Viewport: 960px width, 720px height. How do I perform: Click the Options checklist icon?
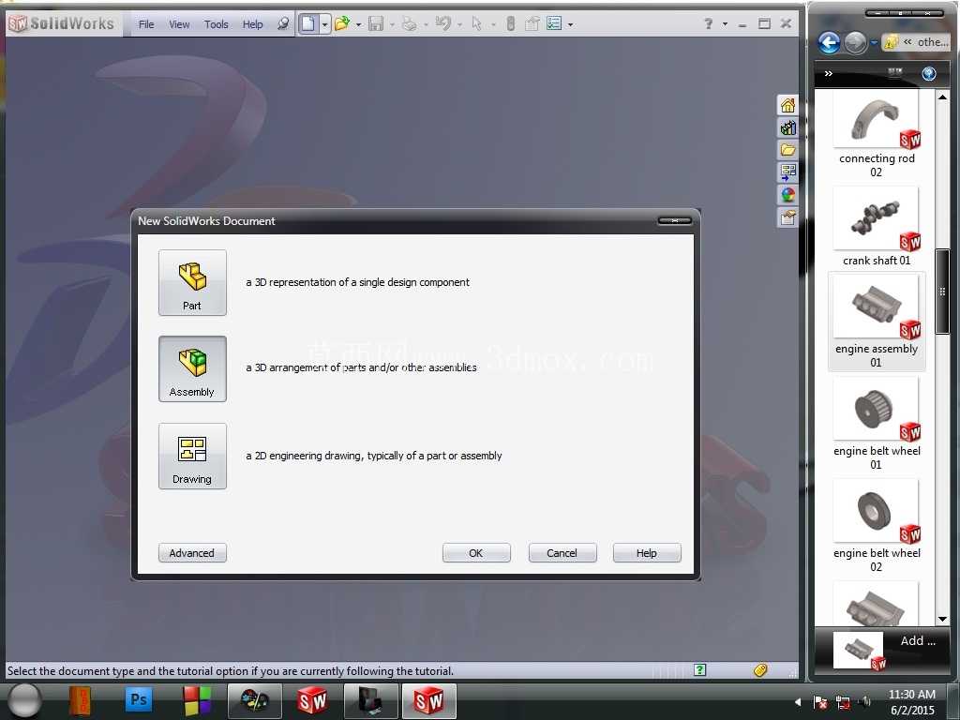pyautogui.click(x=554, y=23)
